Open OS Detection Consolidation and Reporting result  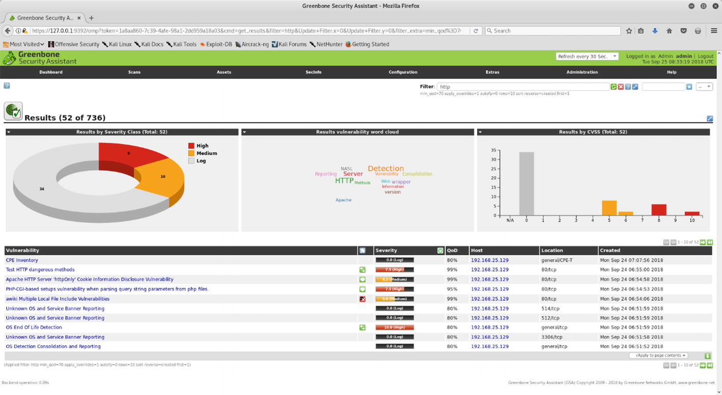(53, 347)
